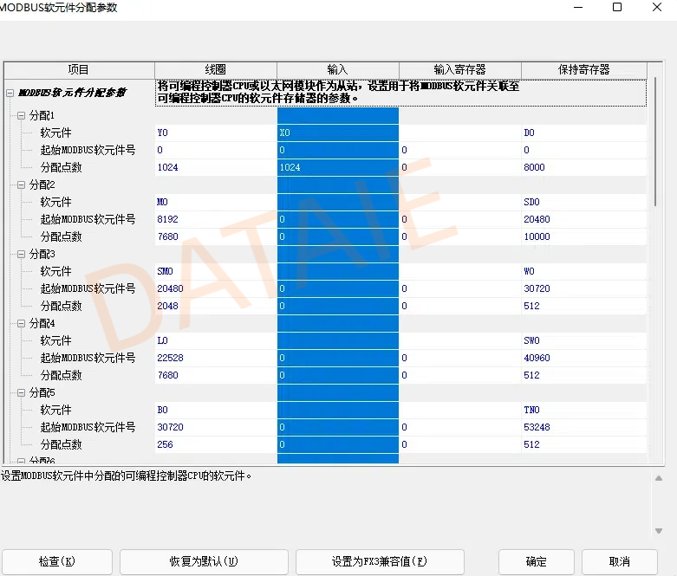
Task: Click the 检查(K) button
Action: click(x=57, y=561)
